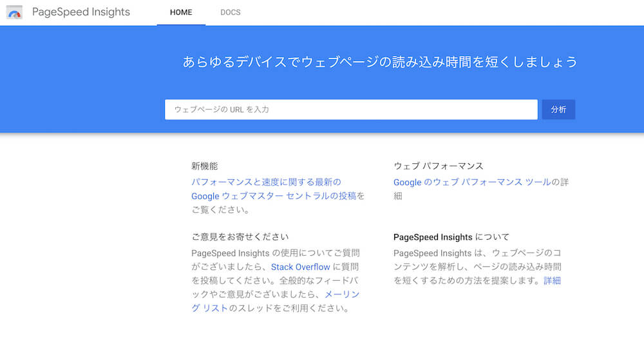Screen dimensions: 644x358
Task: Click the 詳細 link
Action: click(553, 280)
